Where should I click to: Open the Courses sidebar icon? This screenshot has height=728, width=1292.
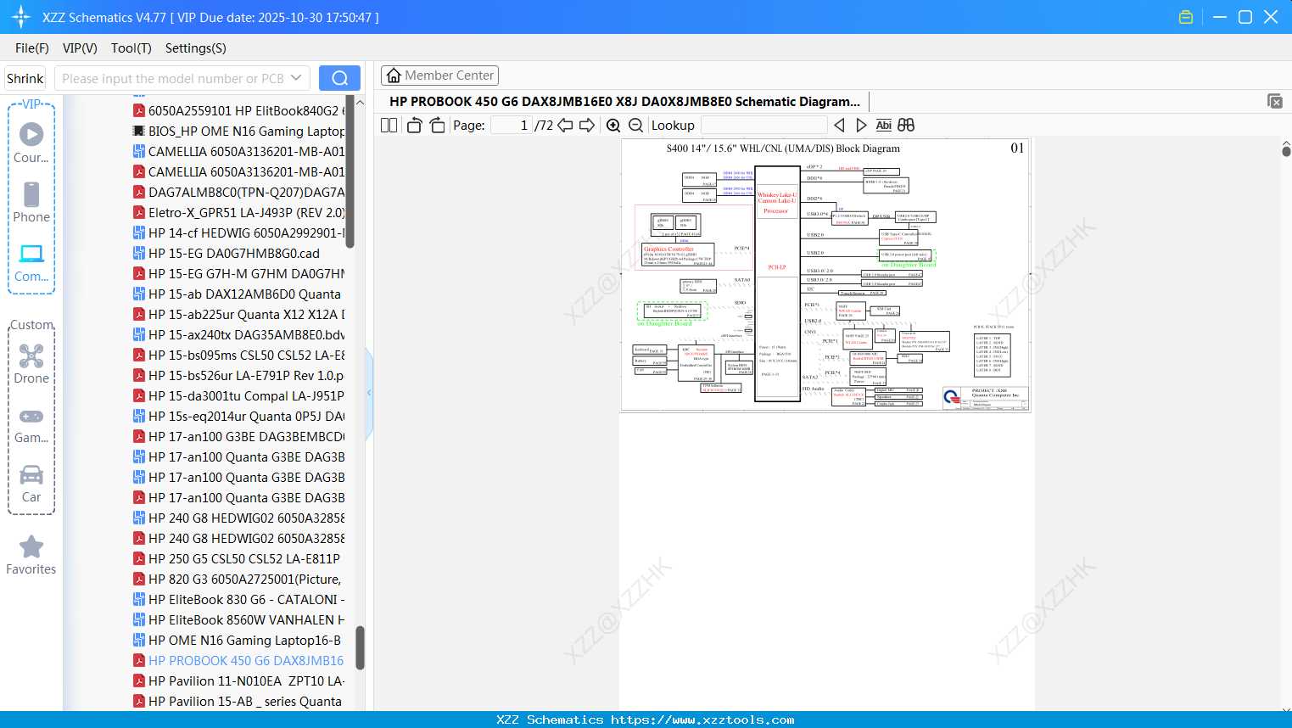coord(31,143)
